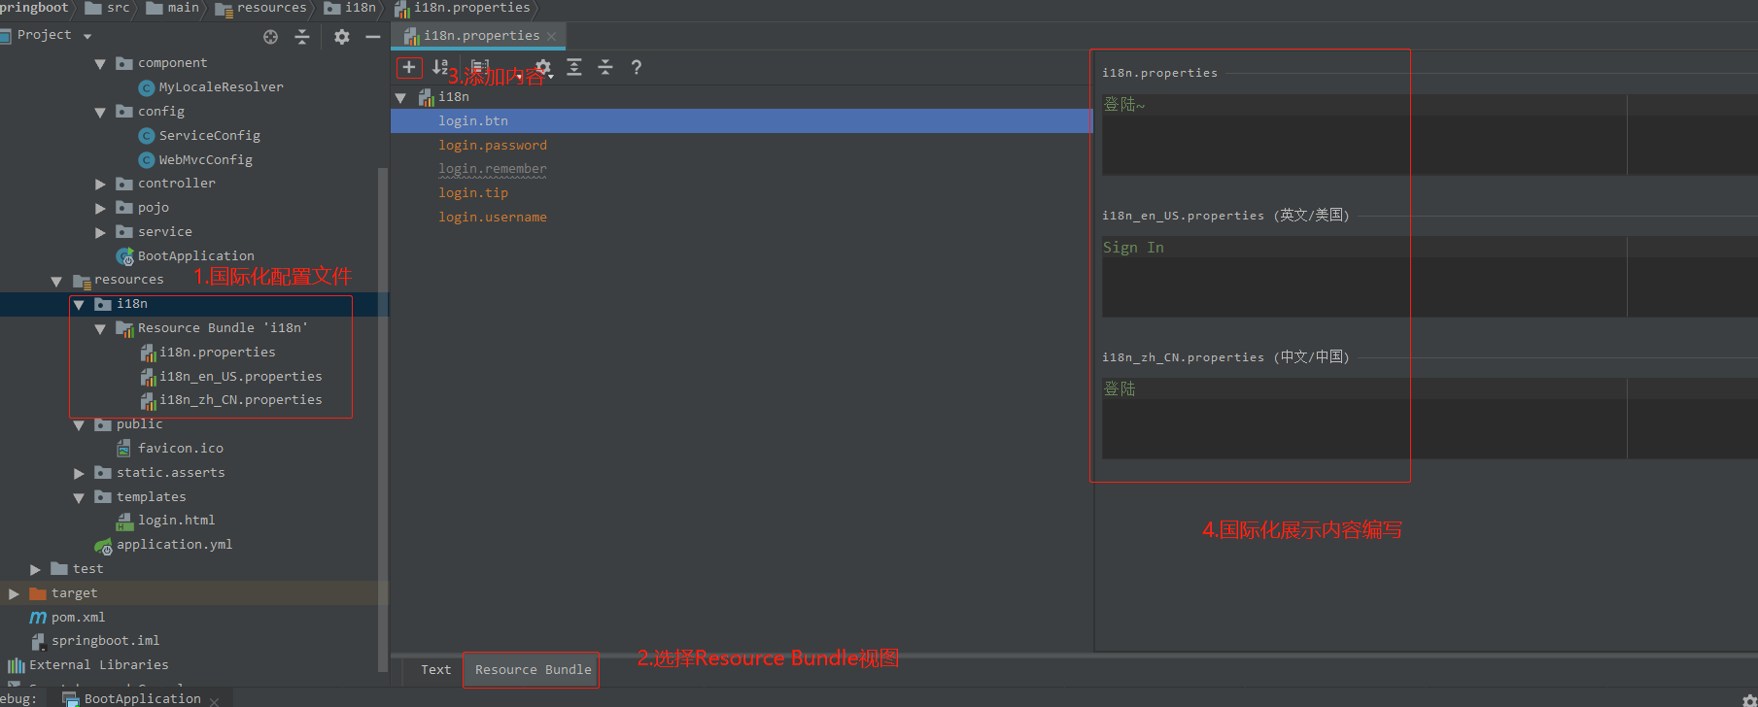Screen dimensions: 1758x707
Task: Open help with the question mark icon
Action: tap(637, 67)
